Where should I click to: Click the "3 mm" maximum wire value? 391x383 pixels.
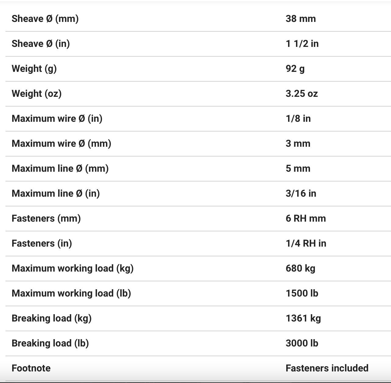pos(298,144)
